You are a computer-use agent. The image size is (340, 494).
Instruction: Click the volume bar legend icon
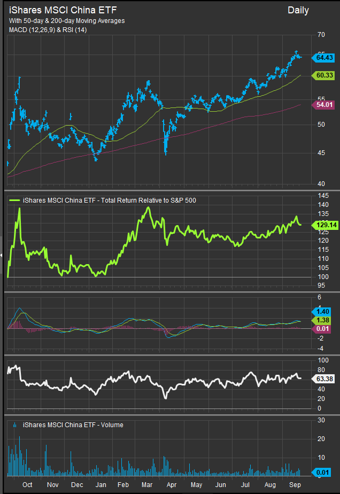click(x=16, y=425)
